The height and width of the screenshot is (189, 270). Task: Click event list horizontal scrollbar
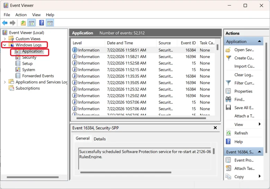[x=141, y=118]
